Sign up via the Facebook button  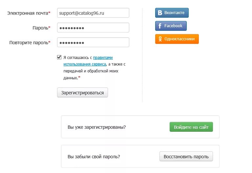click(x=171, y=26)
